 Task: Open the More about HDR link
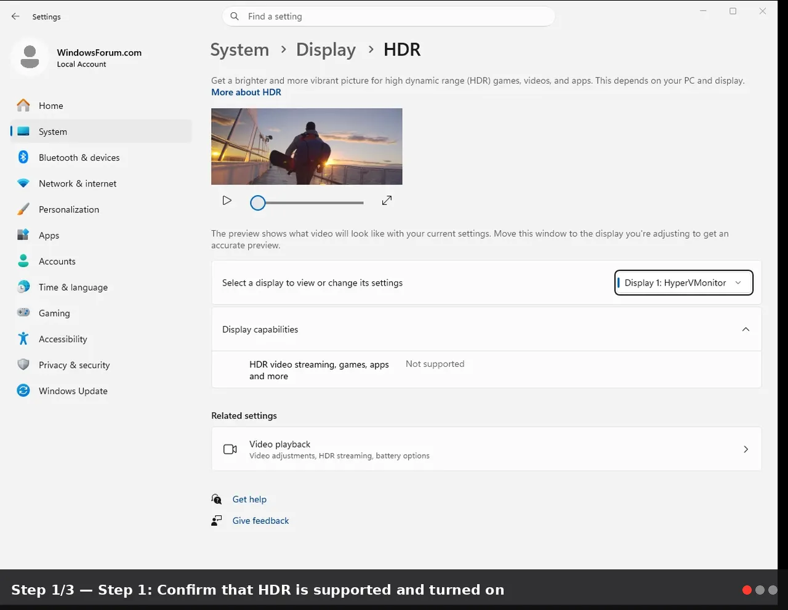pyautogui.click(x=246, y=92)
